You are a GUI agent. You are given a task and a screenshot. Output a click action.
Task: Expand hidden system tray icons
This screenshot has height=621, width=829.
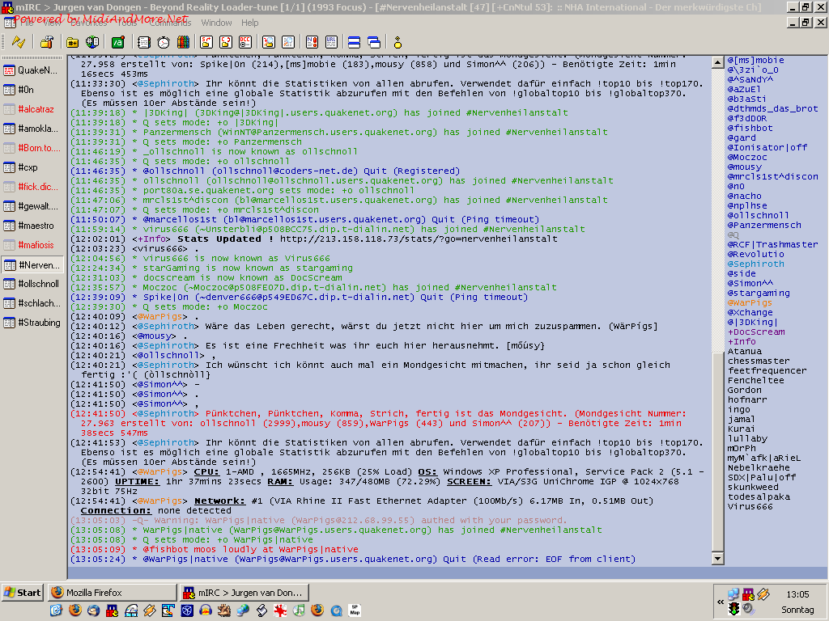pyautogui.click(x=720, y=602)
